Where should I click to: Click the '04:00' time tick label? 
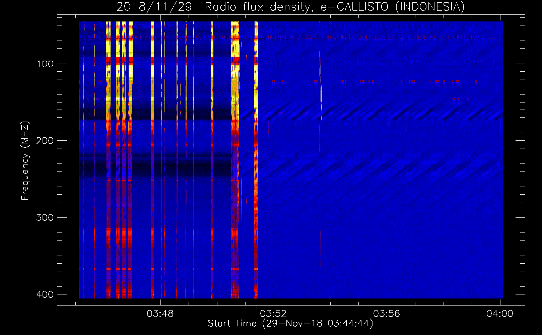point(500,314)
